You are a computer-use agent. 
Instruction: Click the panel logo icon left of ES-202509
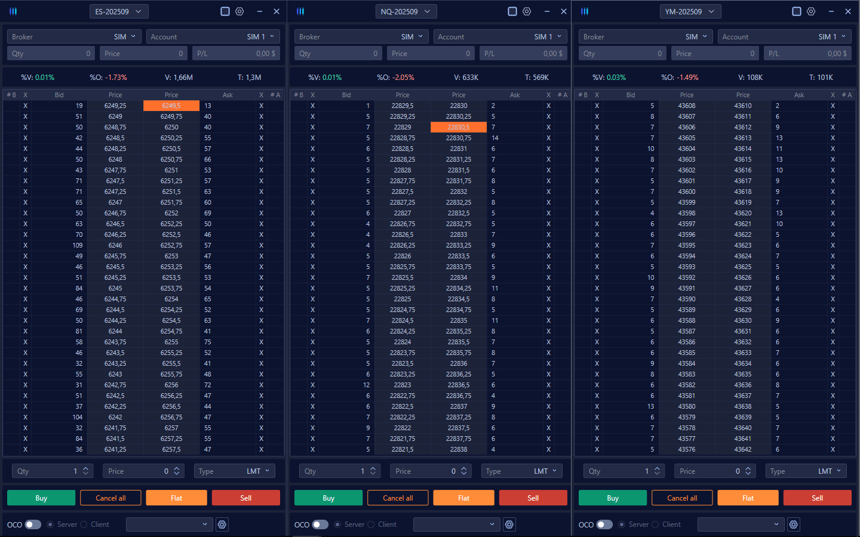point(13,11)
